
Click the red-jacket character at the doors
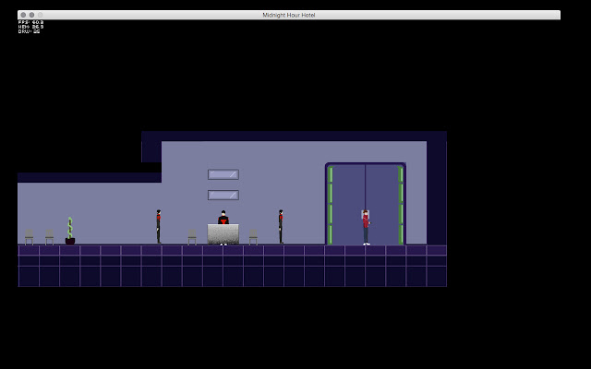coord(366,228)
